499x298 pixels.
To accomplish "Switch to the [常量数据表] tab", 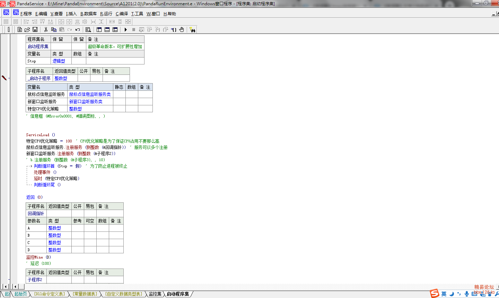I will point(85,294).
